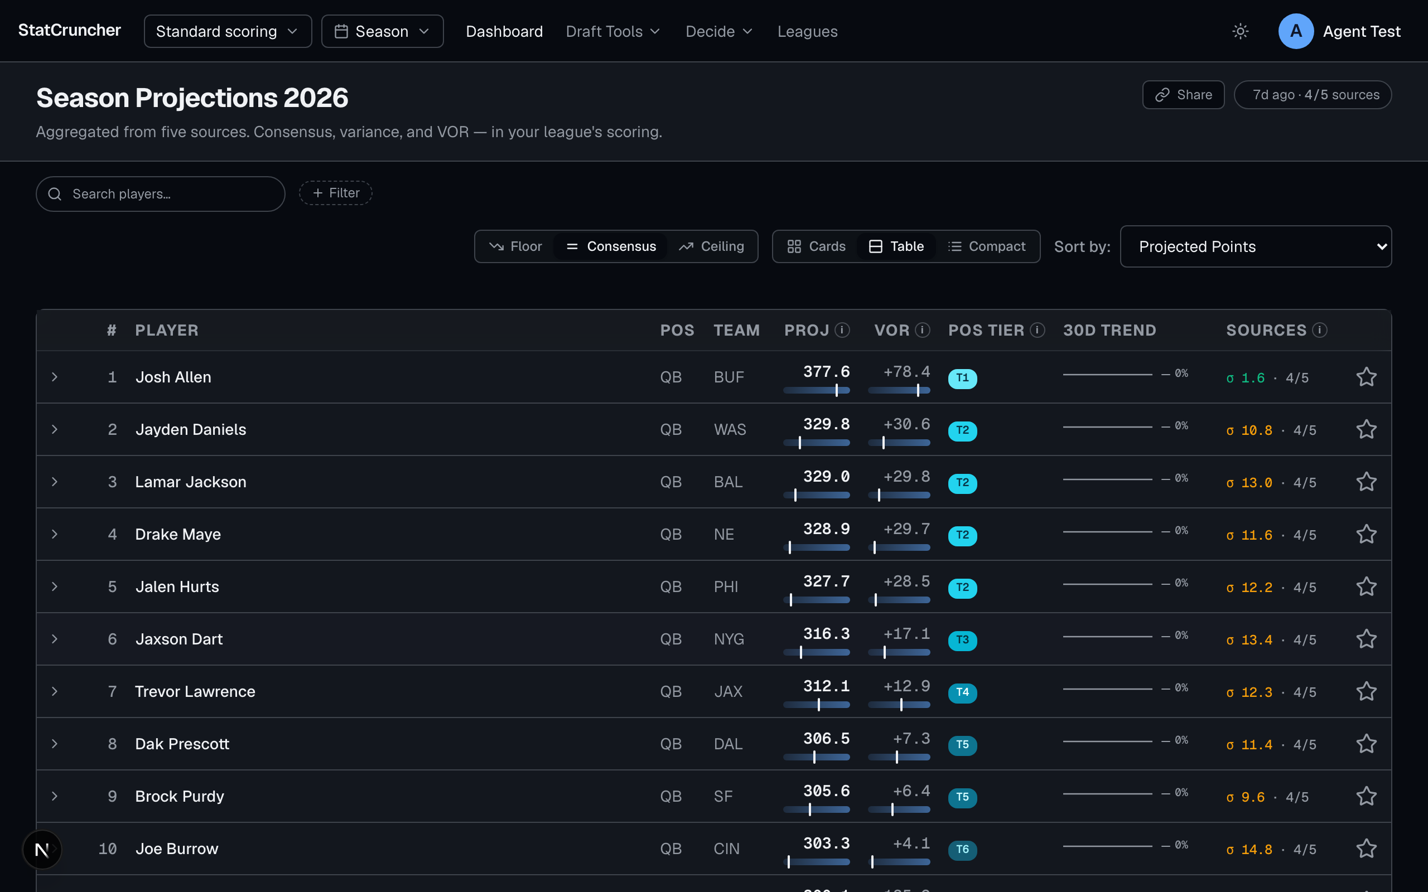
Task: Star Brock Purdy as favorite
Action: tap(1366, 797)
